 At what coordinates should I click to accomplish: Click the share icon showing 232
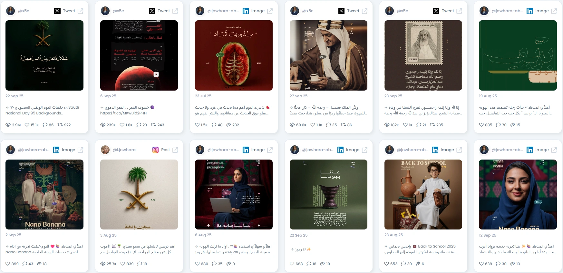pyautogui.click(x=228, y=125)
